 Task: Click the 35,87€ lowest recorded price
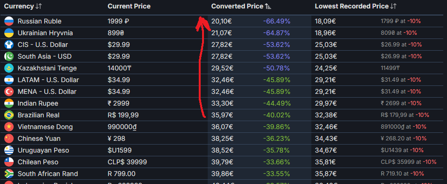326,174
